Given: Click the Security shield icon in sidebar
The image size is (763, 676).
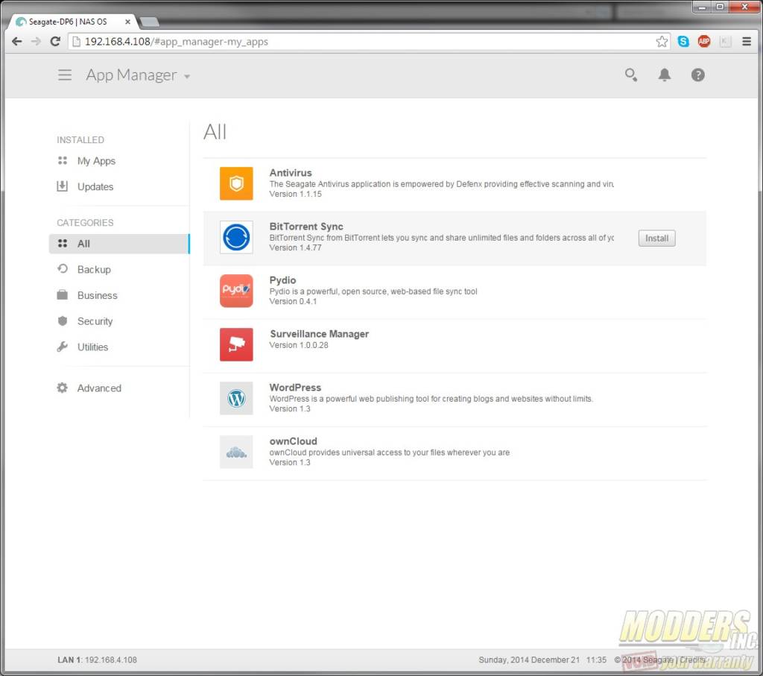Looking at the screenshot, I should (63, 320).
